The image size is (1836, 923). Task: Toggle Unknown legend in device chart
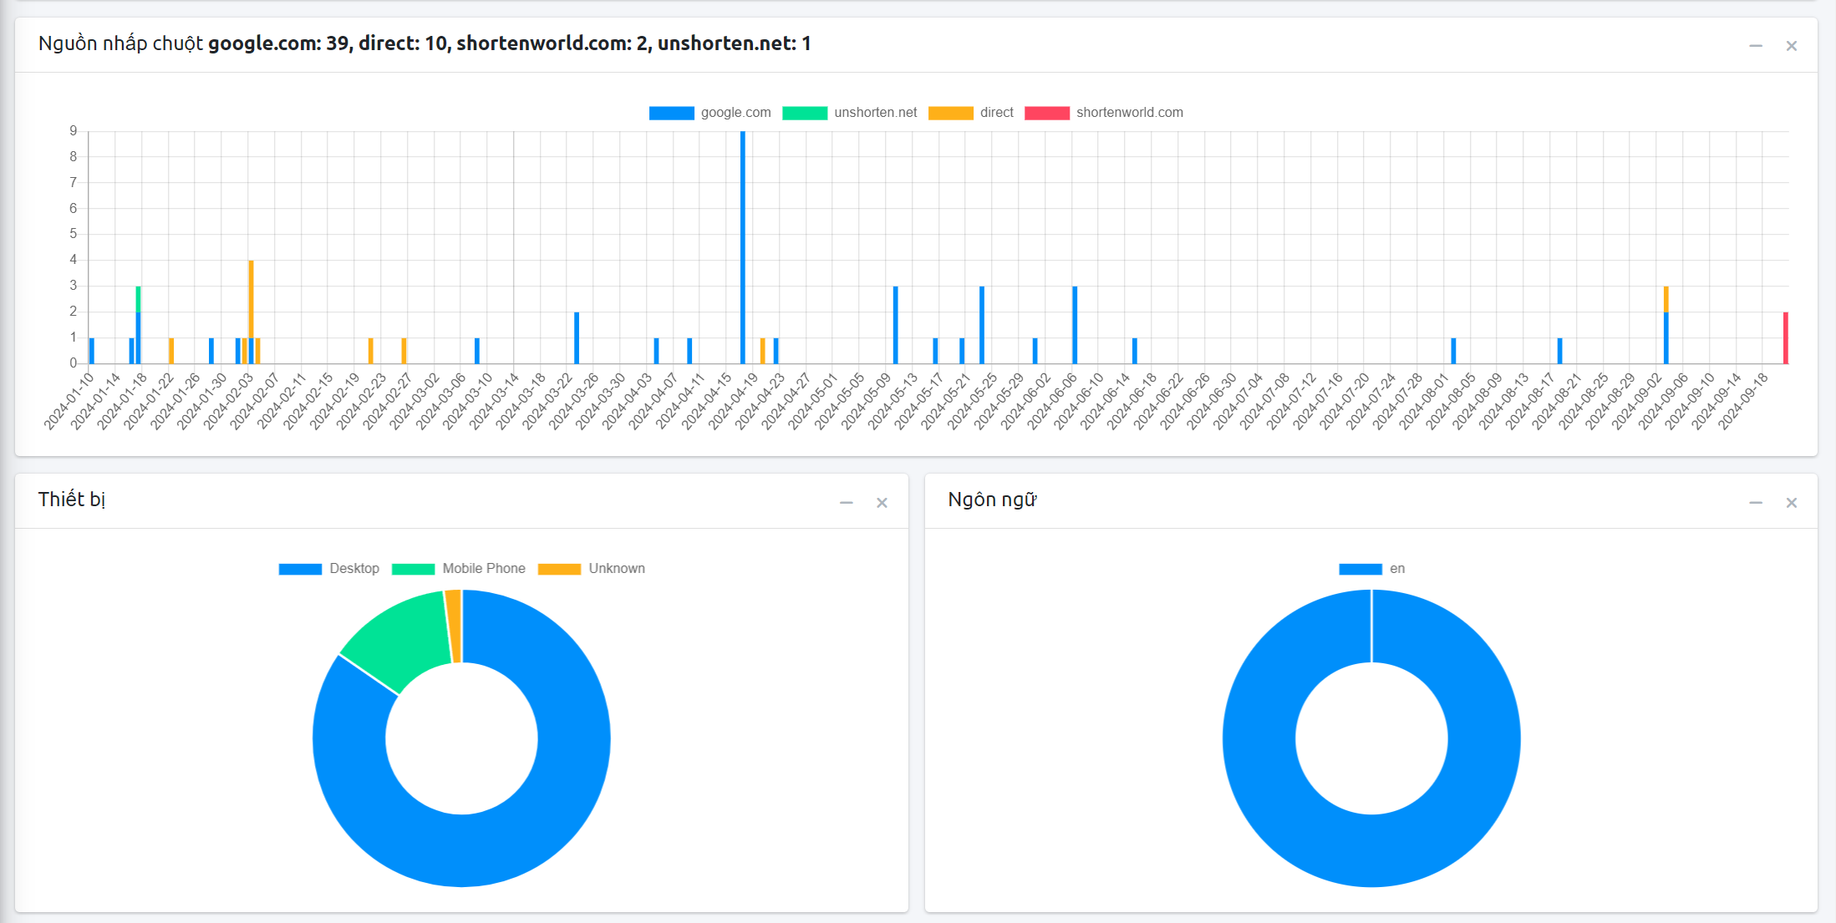(x=591, y=569)
